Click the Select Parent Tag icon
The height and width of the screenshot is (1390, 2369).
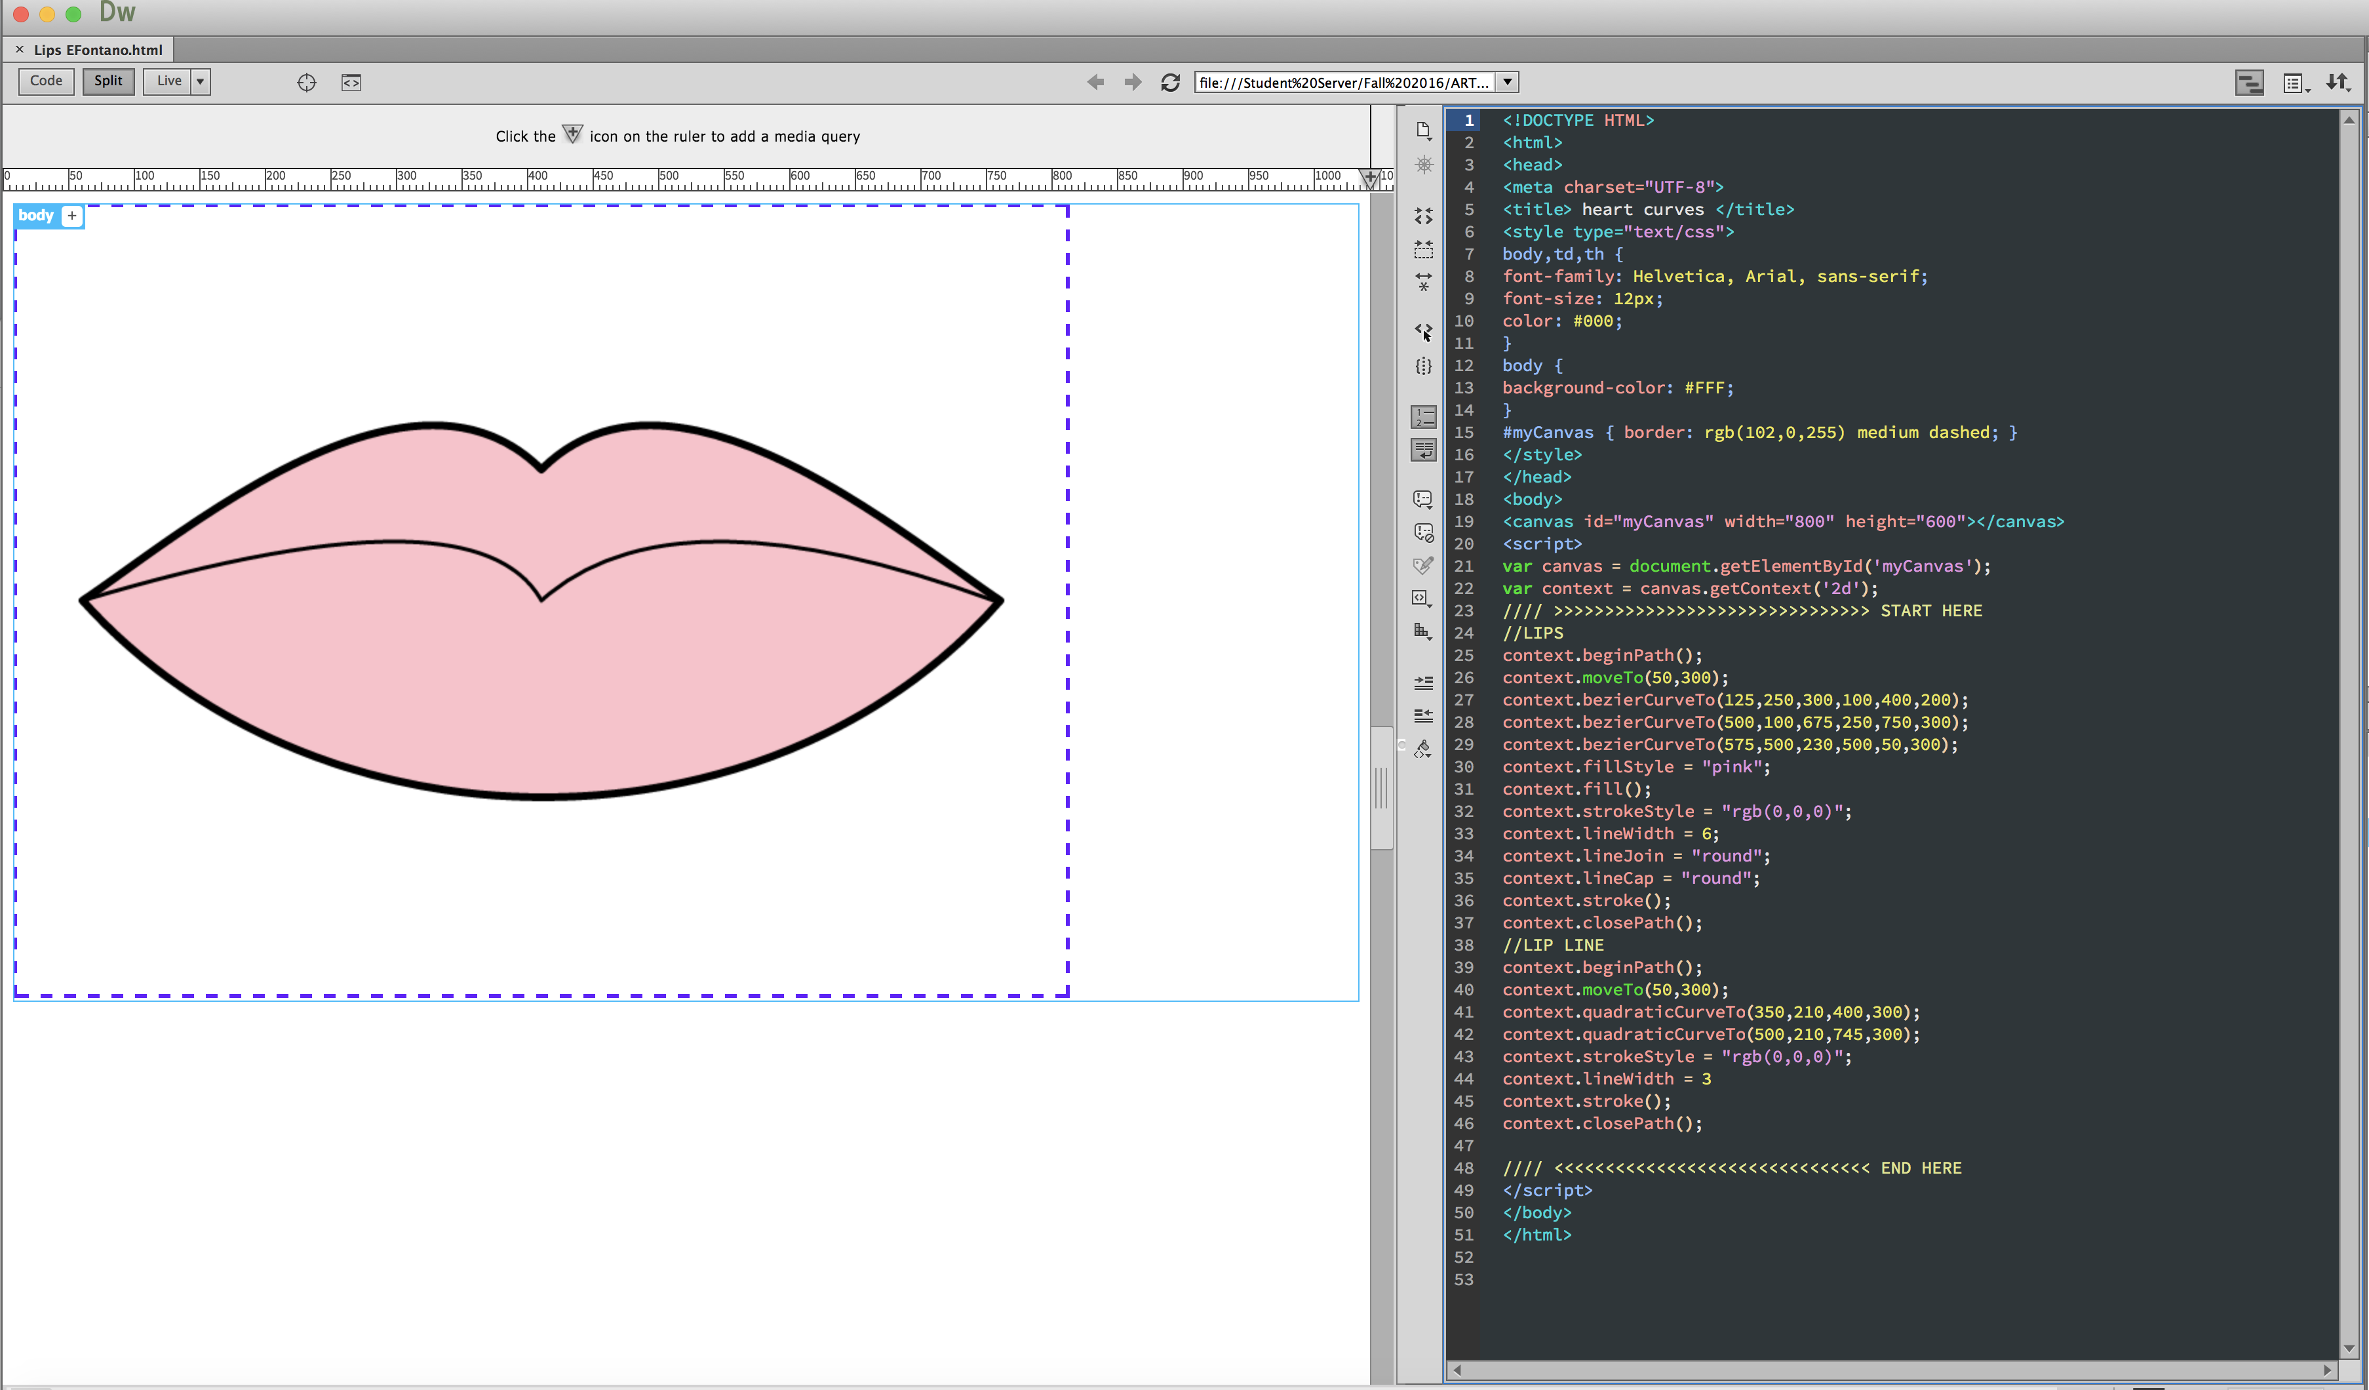click(x=1423, y=331)
